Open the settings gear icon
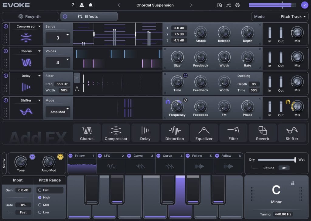311x221 pixels. pyautogui.click(x=238, y=5)
